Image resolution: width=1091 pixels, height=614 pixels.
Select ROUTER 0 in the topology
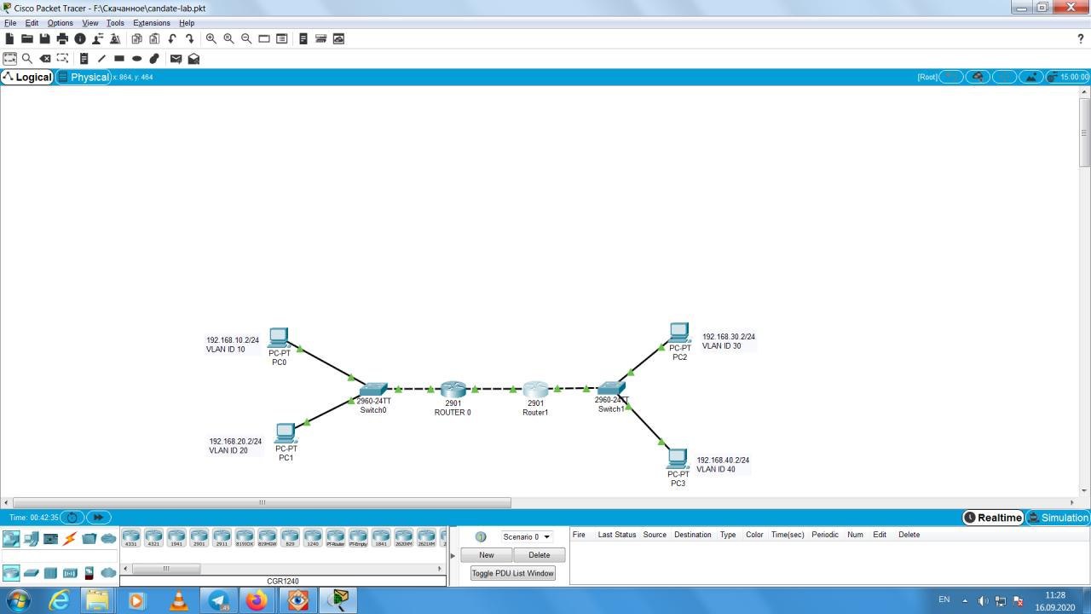click(x=453, y=391)
